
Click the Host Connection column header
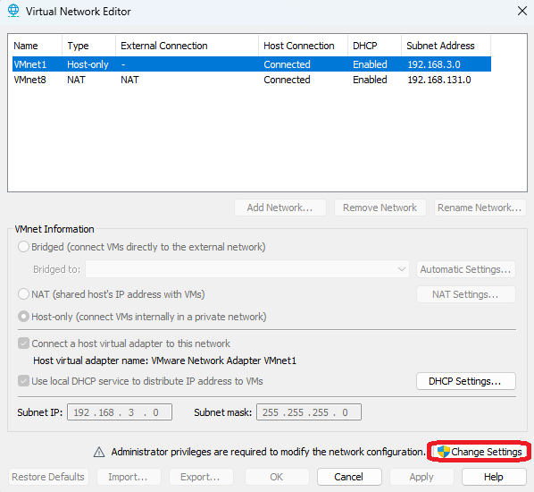[x=304, y=46]
